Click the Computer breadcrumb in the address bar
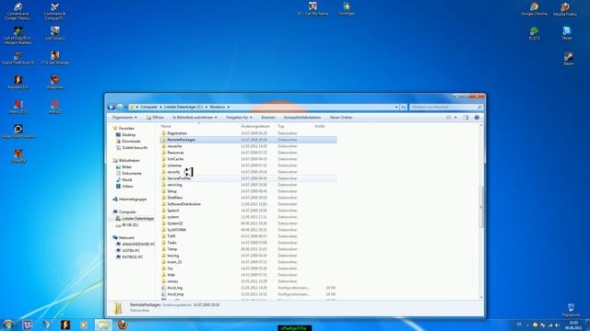 (149, 107)
